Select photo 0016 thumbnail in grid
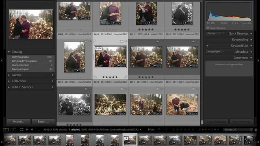 point(182,105)
